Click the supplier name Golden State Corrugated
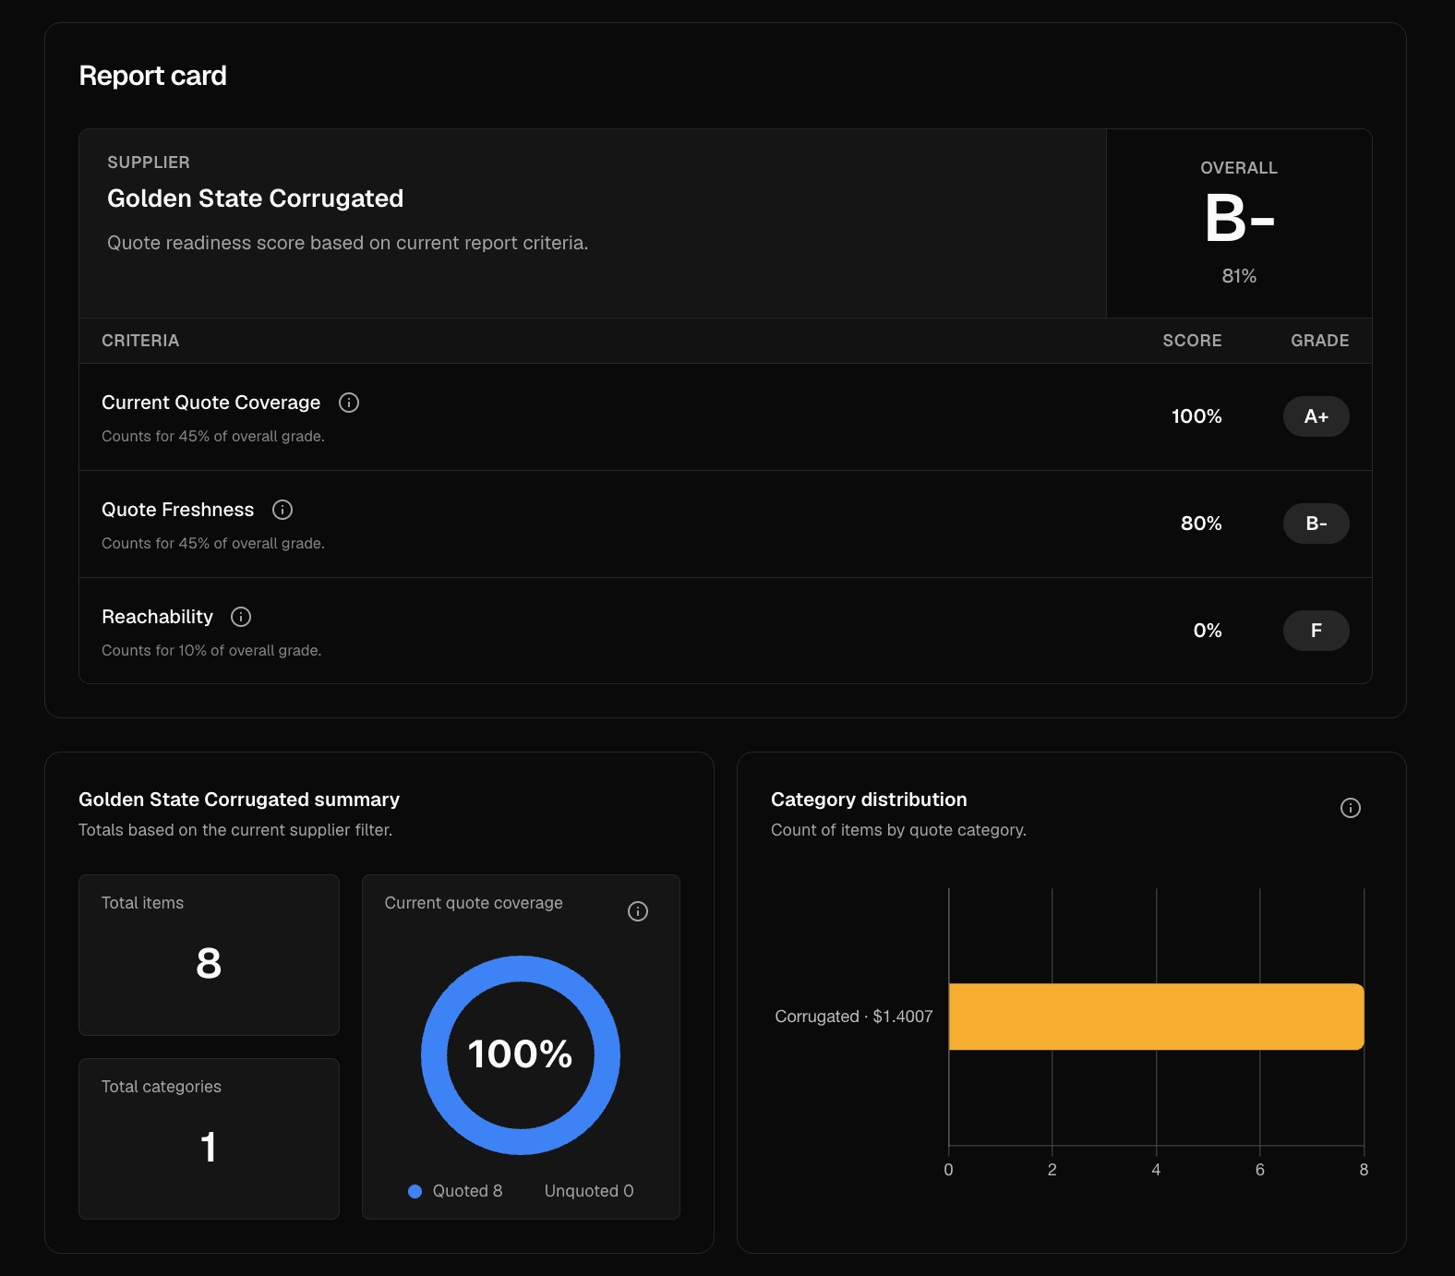This screenshot has height=1276, width=1455. tap(256, 199)
